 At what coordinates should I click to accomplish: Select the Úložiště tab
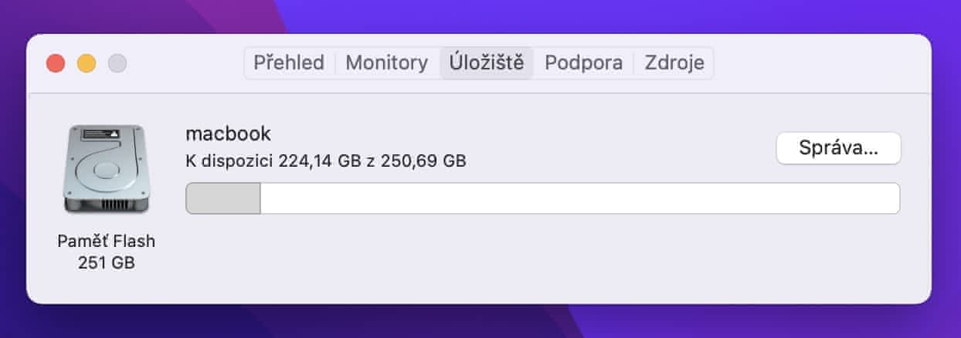[x=487, y=63]
